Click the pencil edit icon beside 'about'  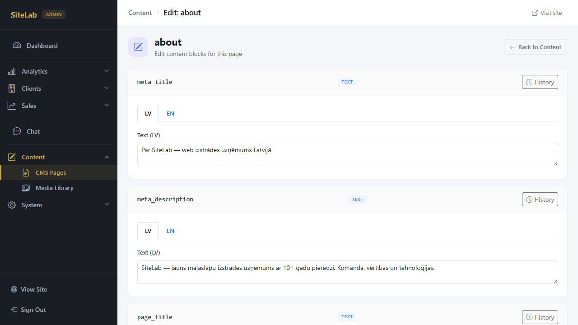pyautogui.click(x=138, y=46)
